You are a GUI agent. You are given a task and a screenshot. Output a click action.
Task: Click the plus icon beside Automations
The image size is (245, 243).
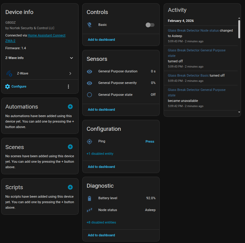point(70,106)
